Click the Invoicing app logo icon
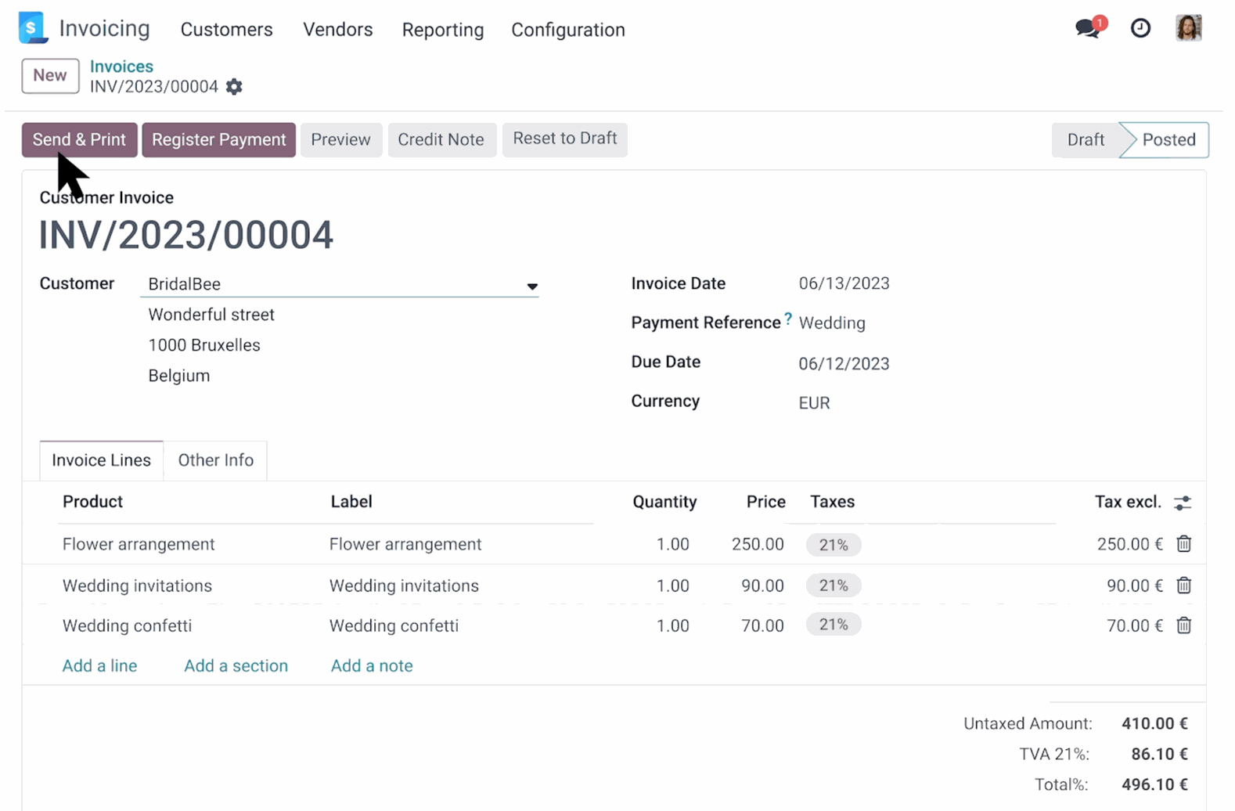1235x811 pixels. tap(32, 28)
